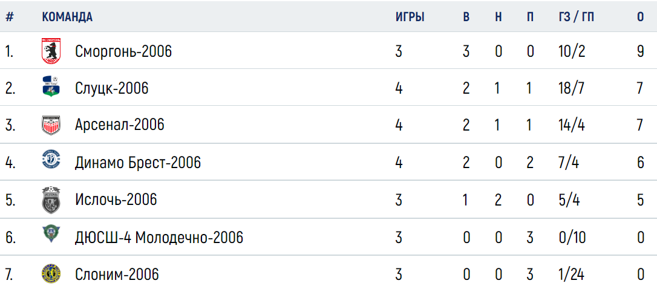Click the Слуцк-2006 club crest
This screenshot has height=289, width=657.
[51, 87]
